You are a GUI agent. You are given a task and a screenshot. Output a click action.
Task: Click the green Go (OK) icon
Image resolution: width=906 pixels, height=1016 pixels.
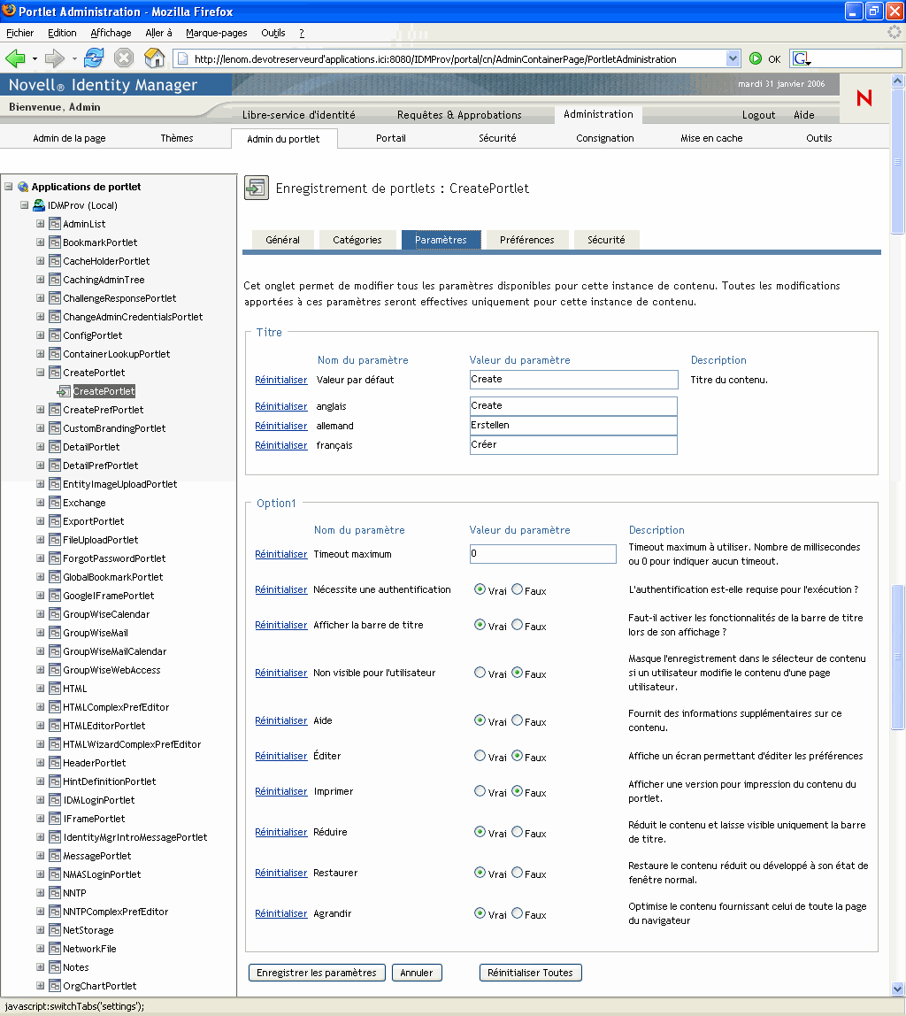click(x=756, y=58)
